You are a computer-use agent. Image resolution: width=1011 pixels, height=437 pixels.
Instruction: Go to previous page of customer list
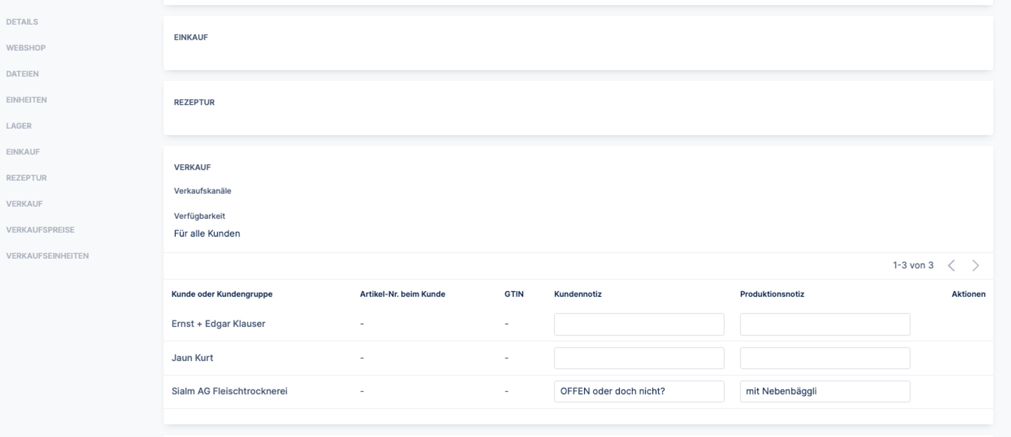(x=951, y=266)
